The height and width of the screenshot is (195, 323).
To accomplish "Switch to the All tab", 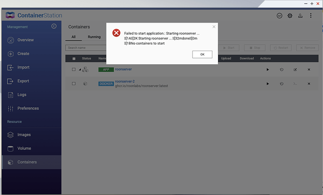I will [74, 37].
